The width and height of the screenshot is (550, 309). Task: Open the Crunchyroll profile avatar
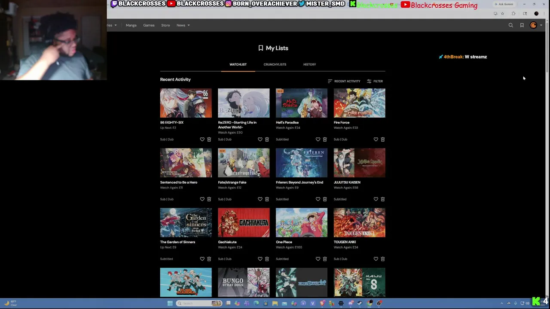click(x=533, y=25)
